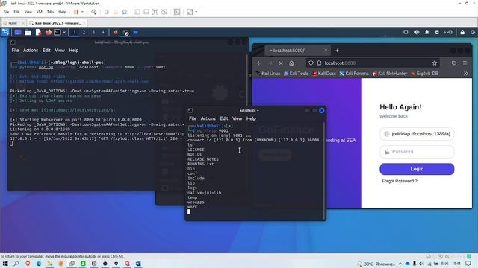Click the Unity mode toolbar icon
The width and height of the screenshot is (478, 268).
[x=164, y=12]
